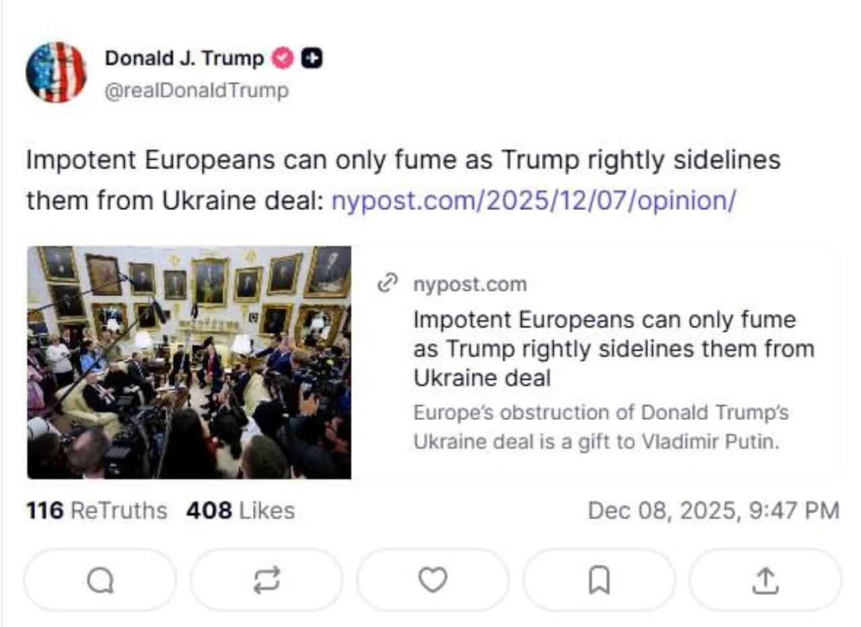The image size is (861, 627).
Task: Click the red verified checkmark badge
Action: (x=283, y=59)
